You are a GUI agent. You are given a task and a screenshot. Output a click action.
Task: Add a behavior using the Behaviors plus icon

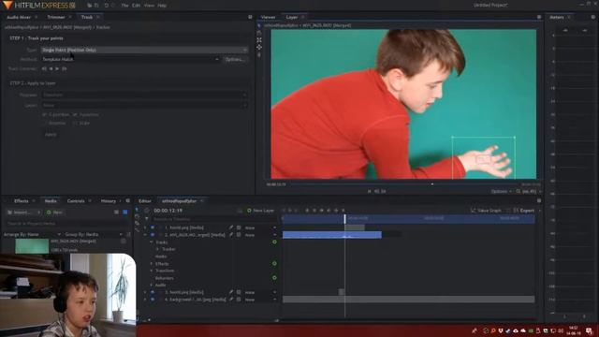274,278
